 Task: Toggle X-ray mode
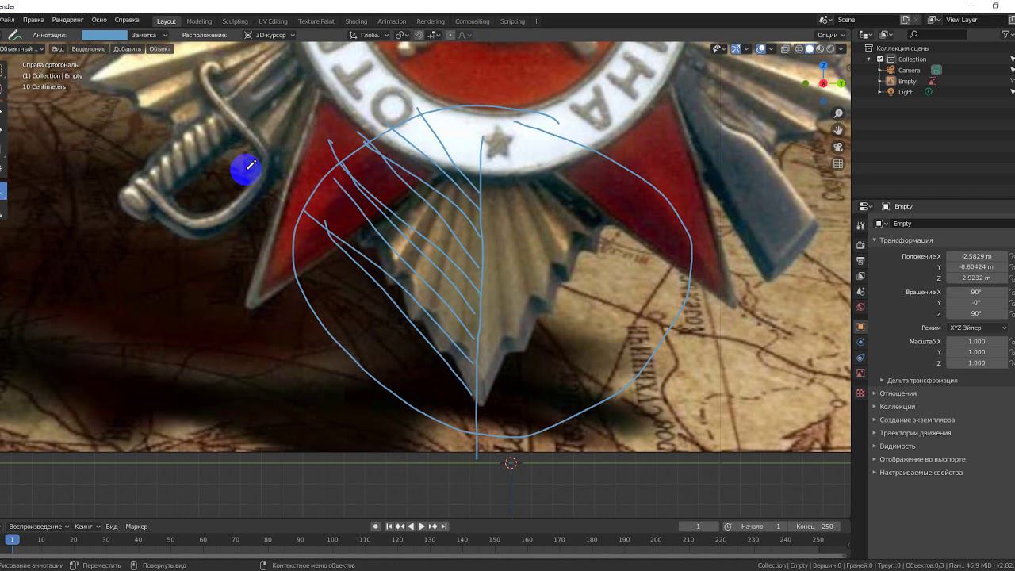tap(785, 49)
